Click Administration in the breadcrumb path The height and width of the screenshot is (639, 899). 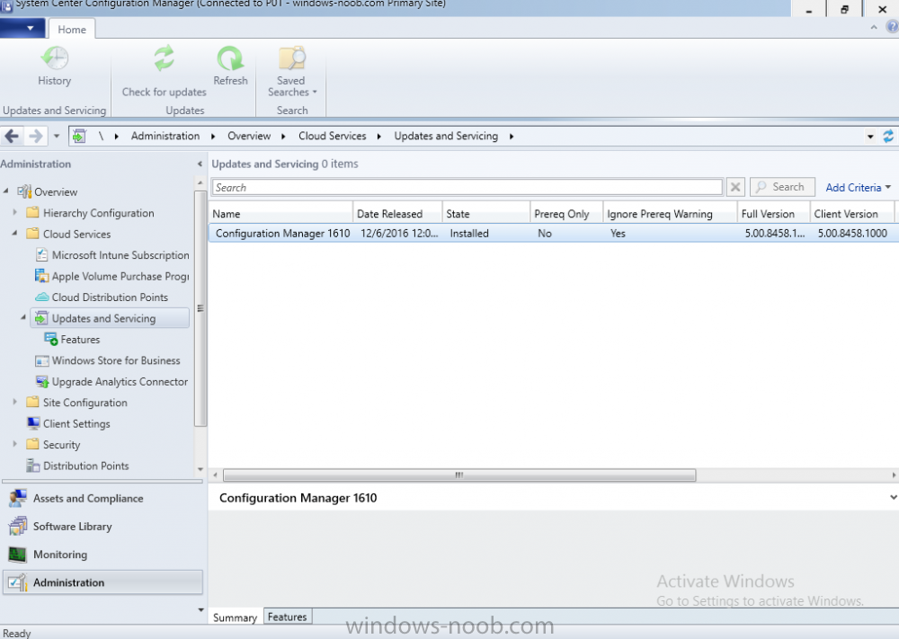pyautogui.click(x=165, y=136)
